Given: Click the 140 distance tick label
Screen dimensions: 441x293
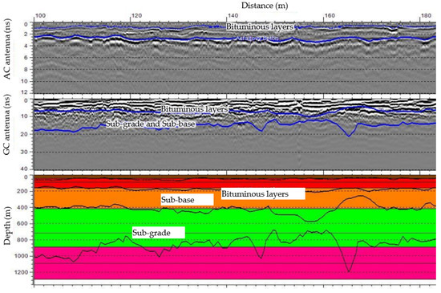Looking at the screenshot, I should pyautogui.click(x=233, y=16).
